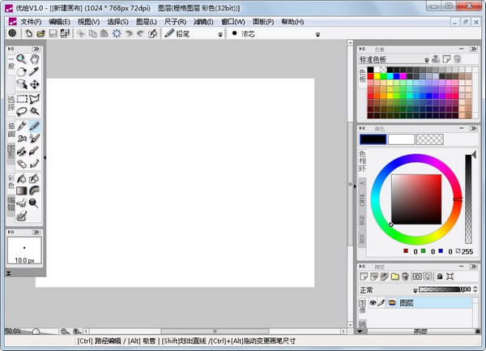Click the black foreground color swatch
The height and width of the screenshot is (351, 486).
point(373,139)
